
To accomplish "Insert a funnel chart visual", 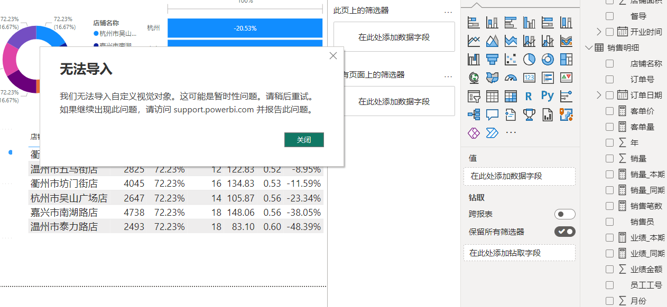I will click(492, 59).
